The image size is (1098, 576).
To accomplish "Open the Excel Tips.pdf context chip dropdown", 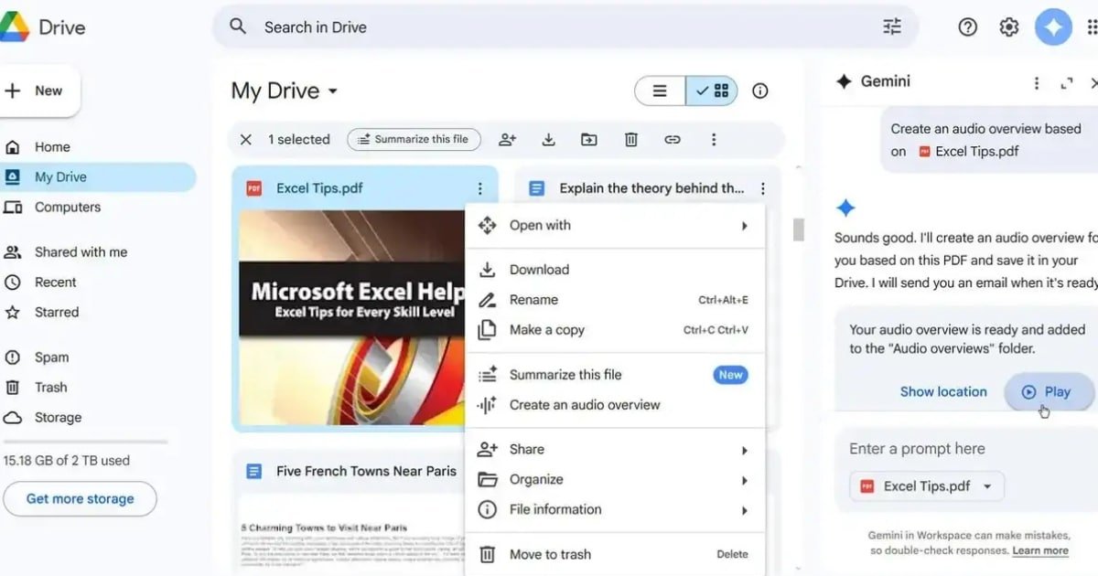I will (987, 486).
